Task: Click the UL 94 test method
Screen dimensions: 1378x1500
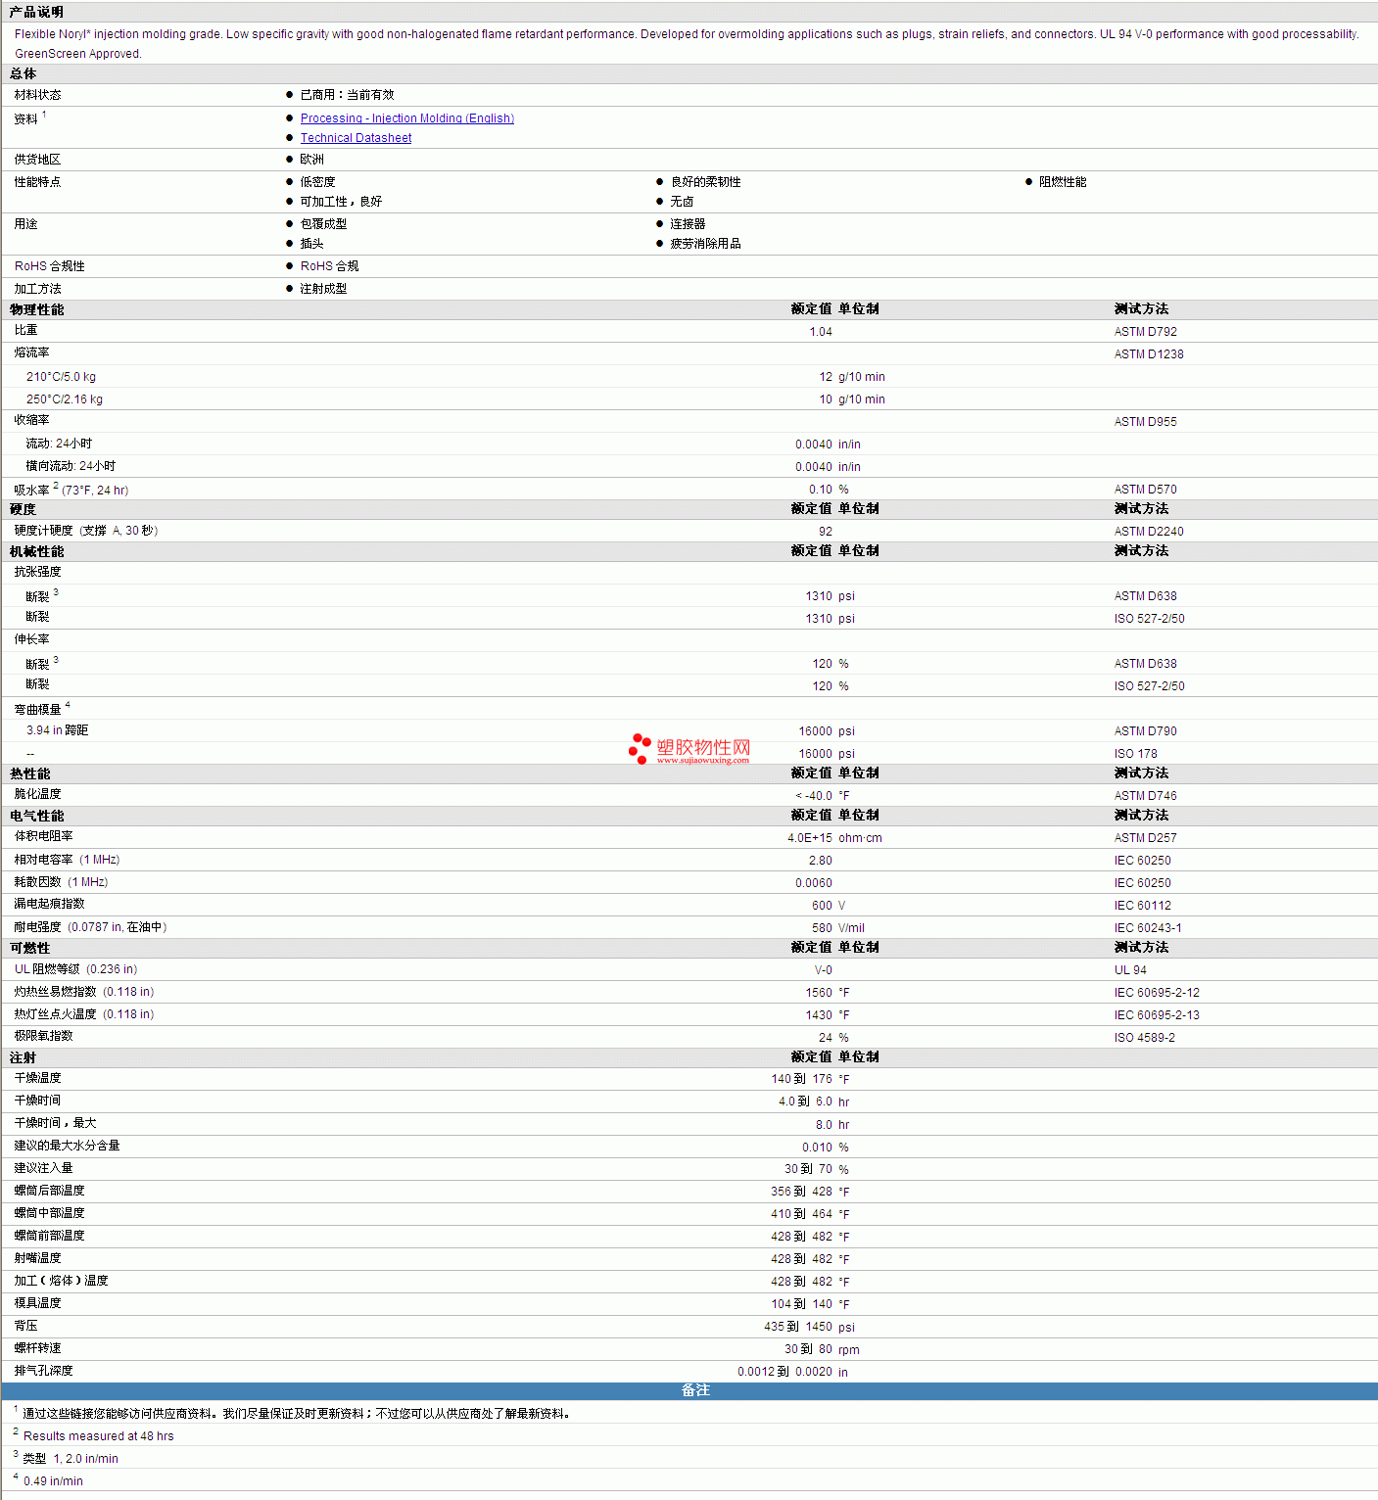Action: click(x=1130, y=970)
